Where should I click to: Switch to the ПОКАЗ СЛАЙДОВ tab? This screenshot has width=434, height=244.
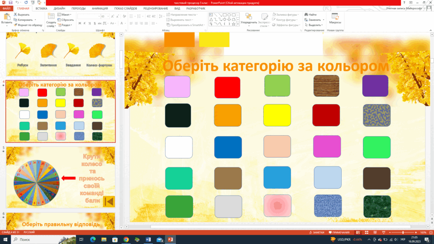click(x=126, y=8)
